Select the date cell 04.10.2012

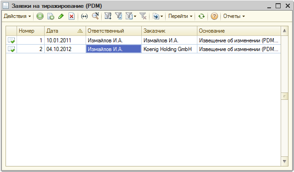(65, 49)
